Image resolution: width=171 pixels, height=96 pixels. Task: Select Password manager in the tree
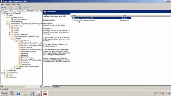tap(27, 58)
